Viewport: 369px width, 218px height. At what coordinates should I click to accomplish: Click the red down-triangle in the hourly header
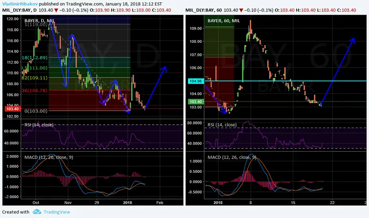coord(241,10)
